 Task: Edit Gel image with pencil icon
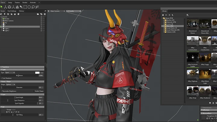(x=14, y=112)
